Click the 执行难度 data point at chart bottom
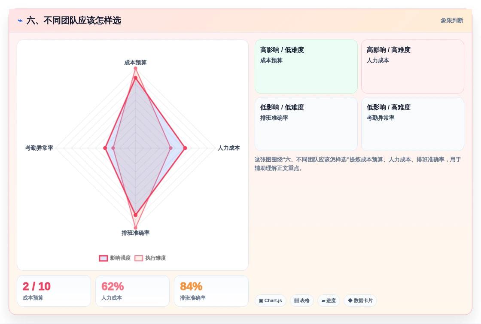Image resolution: width=481 pixels, height=324 pixels. [x=135, y=228]
